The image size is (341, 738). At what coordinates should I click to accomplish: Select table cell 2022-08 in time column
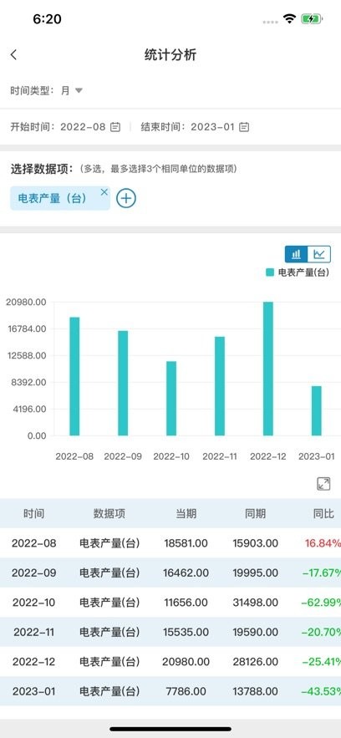click(x=34, y=543)
